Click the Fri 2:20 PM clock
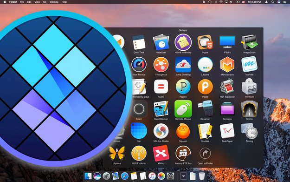 (x=254, y=2)
